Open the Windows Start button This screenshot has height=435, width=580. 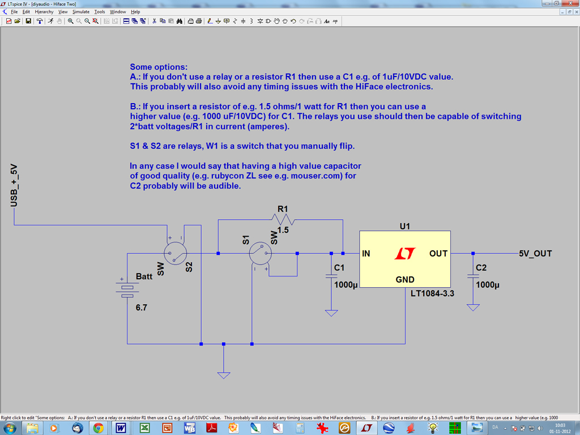click(10, 428)
